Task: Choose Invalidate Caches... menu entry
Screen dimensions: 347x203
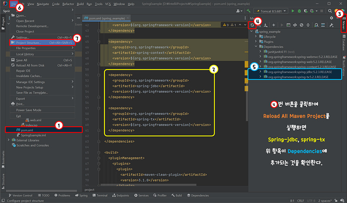Action: pos(42,76)
